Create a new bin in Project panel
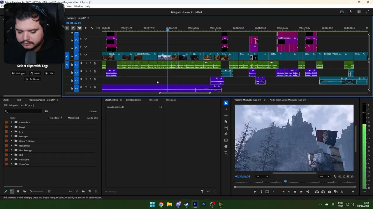 (83, 192)
